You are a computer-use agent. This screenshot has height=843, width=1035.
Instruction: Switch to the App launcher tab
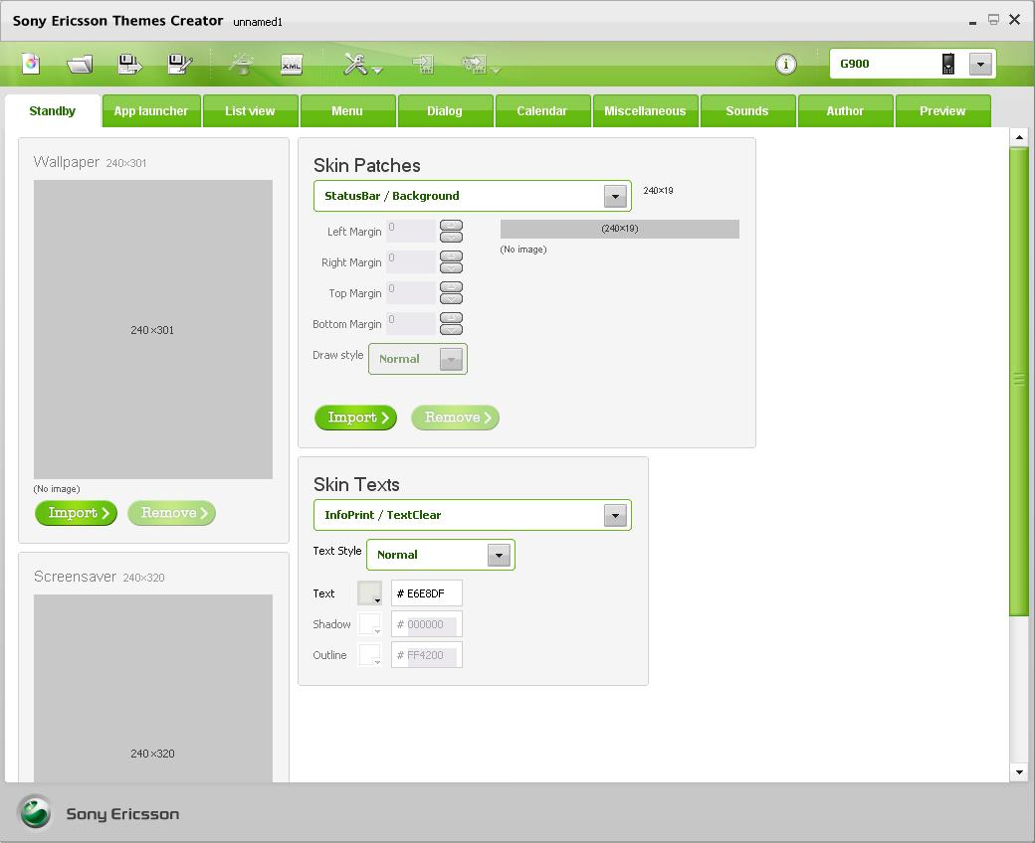pos(151,110)
